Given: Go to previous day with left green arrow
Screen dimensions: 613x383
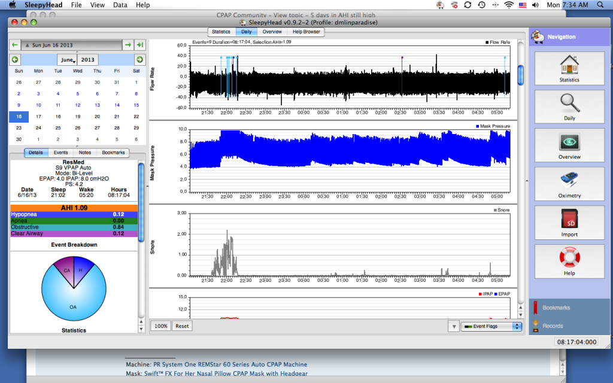Looking at the screenshot, I should [15, 45].
